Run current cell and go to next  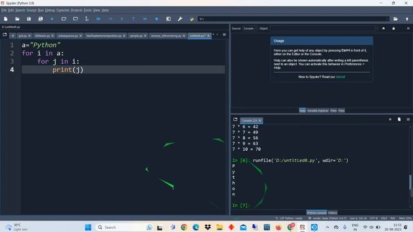coord(76,19)
